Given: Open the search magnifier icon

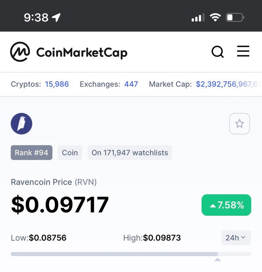Looking at the screenshot, I should click(x=218, y=52).
